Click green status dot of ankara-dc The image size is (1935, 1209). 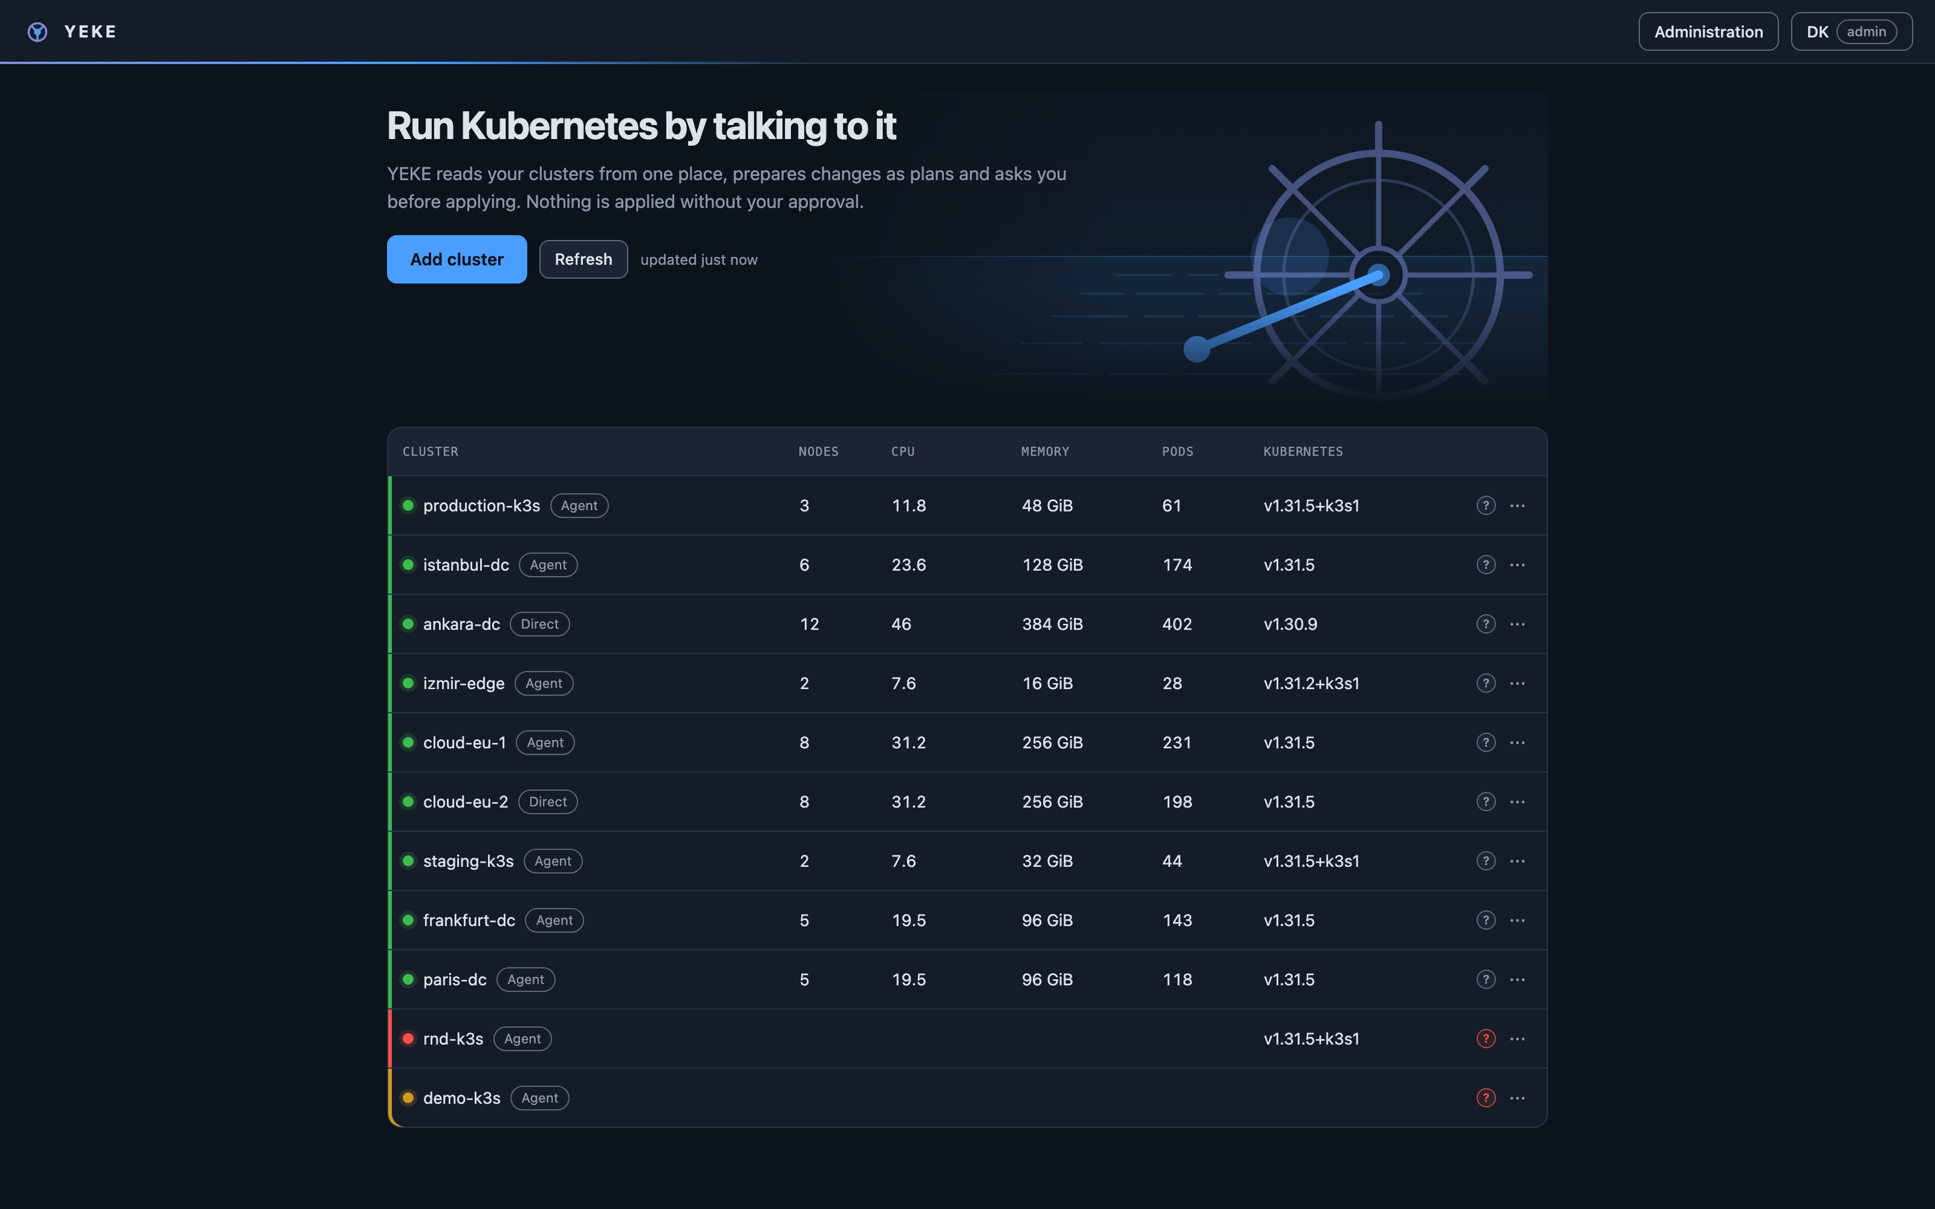(x=408, y=624)
